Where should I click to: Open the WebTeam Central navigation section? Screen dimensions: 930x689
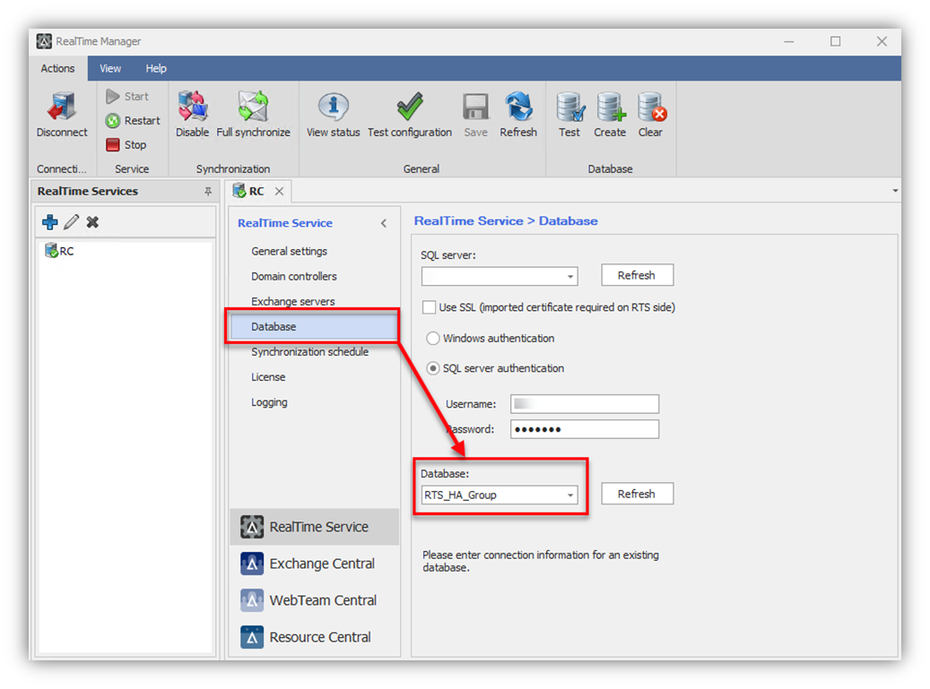click(315, 600)
